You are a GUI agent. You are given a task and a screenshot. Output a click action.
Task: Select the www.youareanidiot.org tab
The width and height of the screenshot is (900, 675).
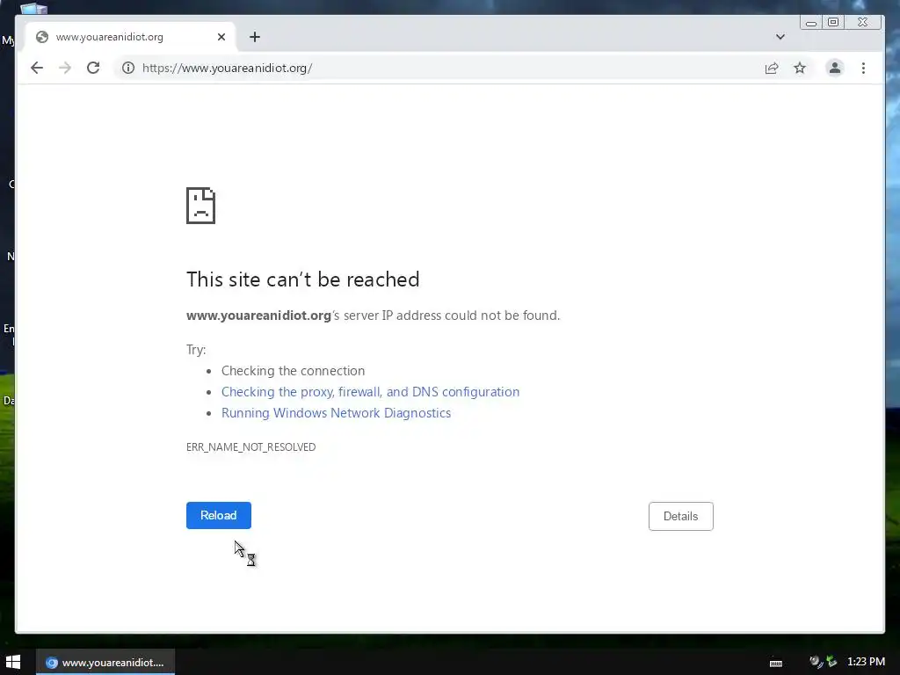[x=131, y=37]
